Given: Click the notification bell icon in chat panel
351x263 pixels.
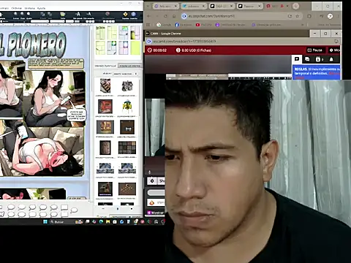Looking at the screenshot, I should click(331, 59).
